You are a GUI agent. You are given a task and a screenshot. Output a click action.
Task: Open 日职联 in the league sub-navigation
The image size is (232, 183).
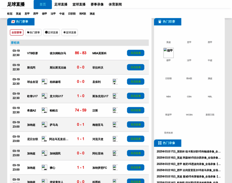click(x=72, y=14)
